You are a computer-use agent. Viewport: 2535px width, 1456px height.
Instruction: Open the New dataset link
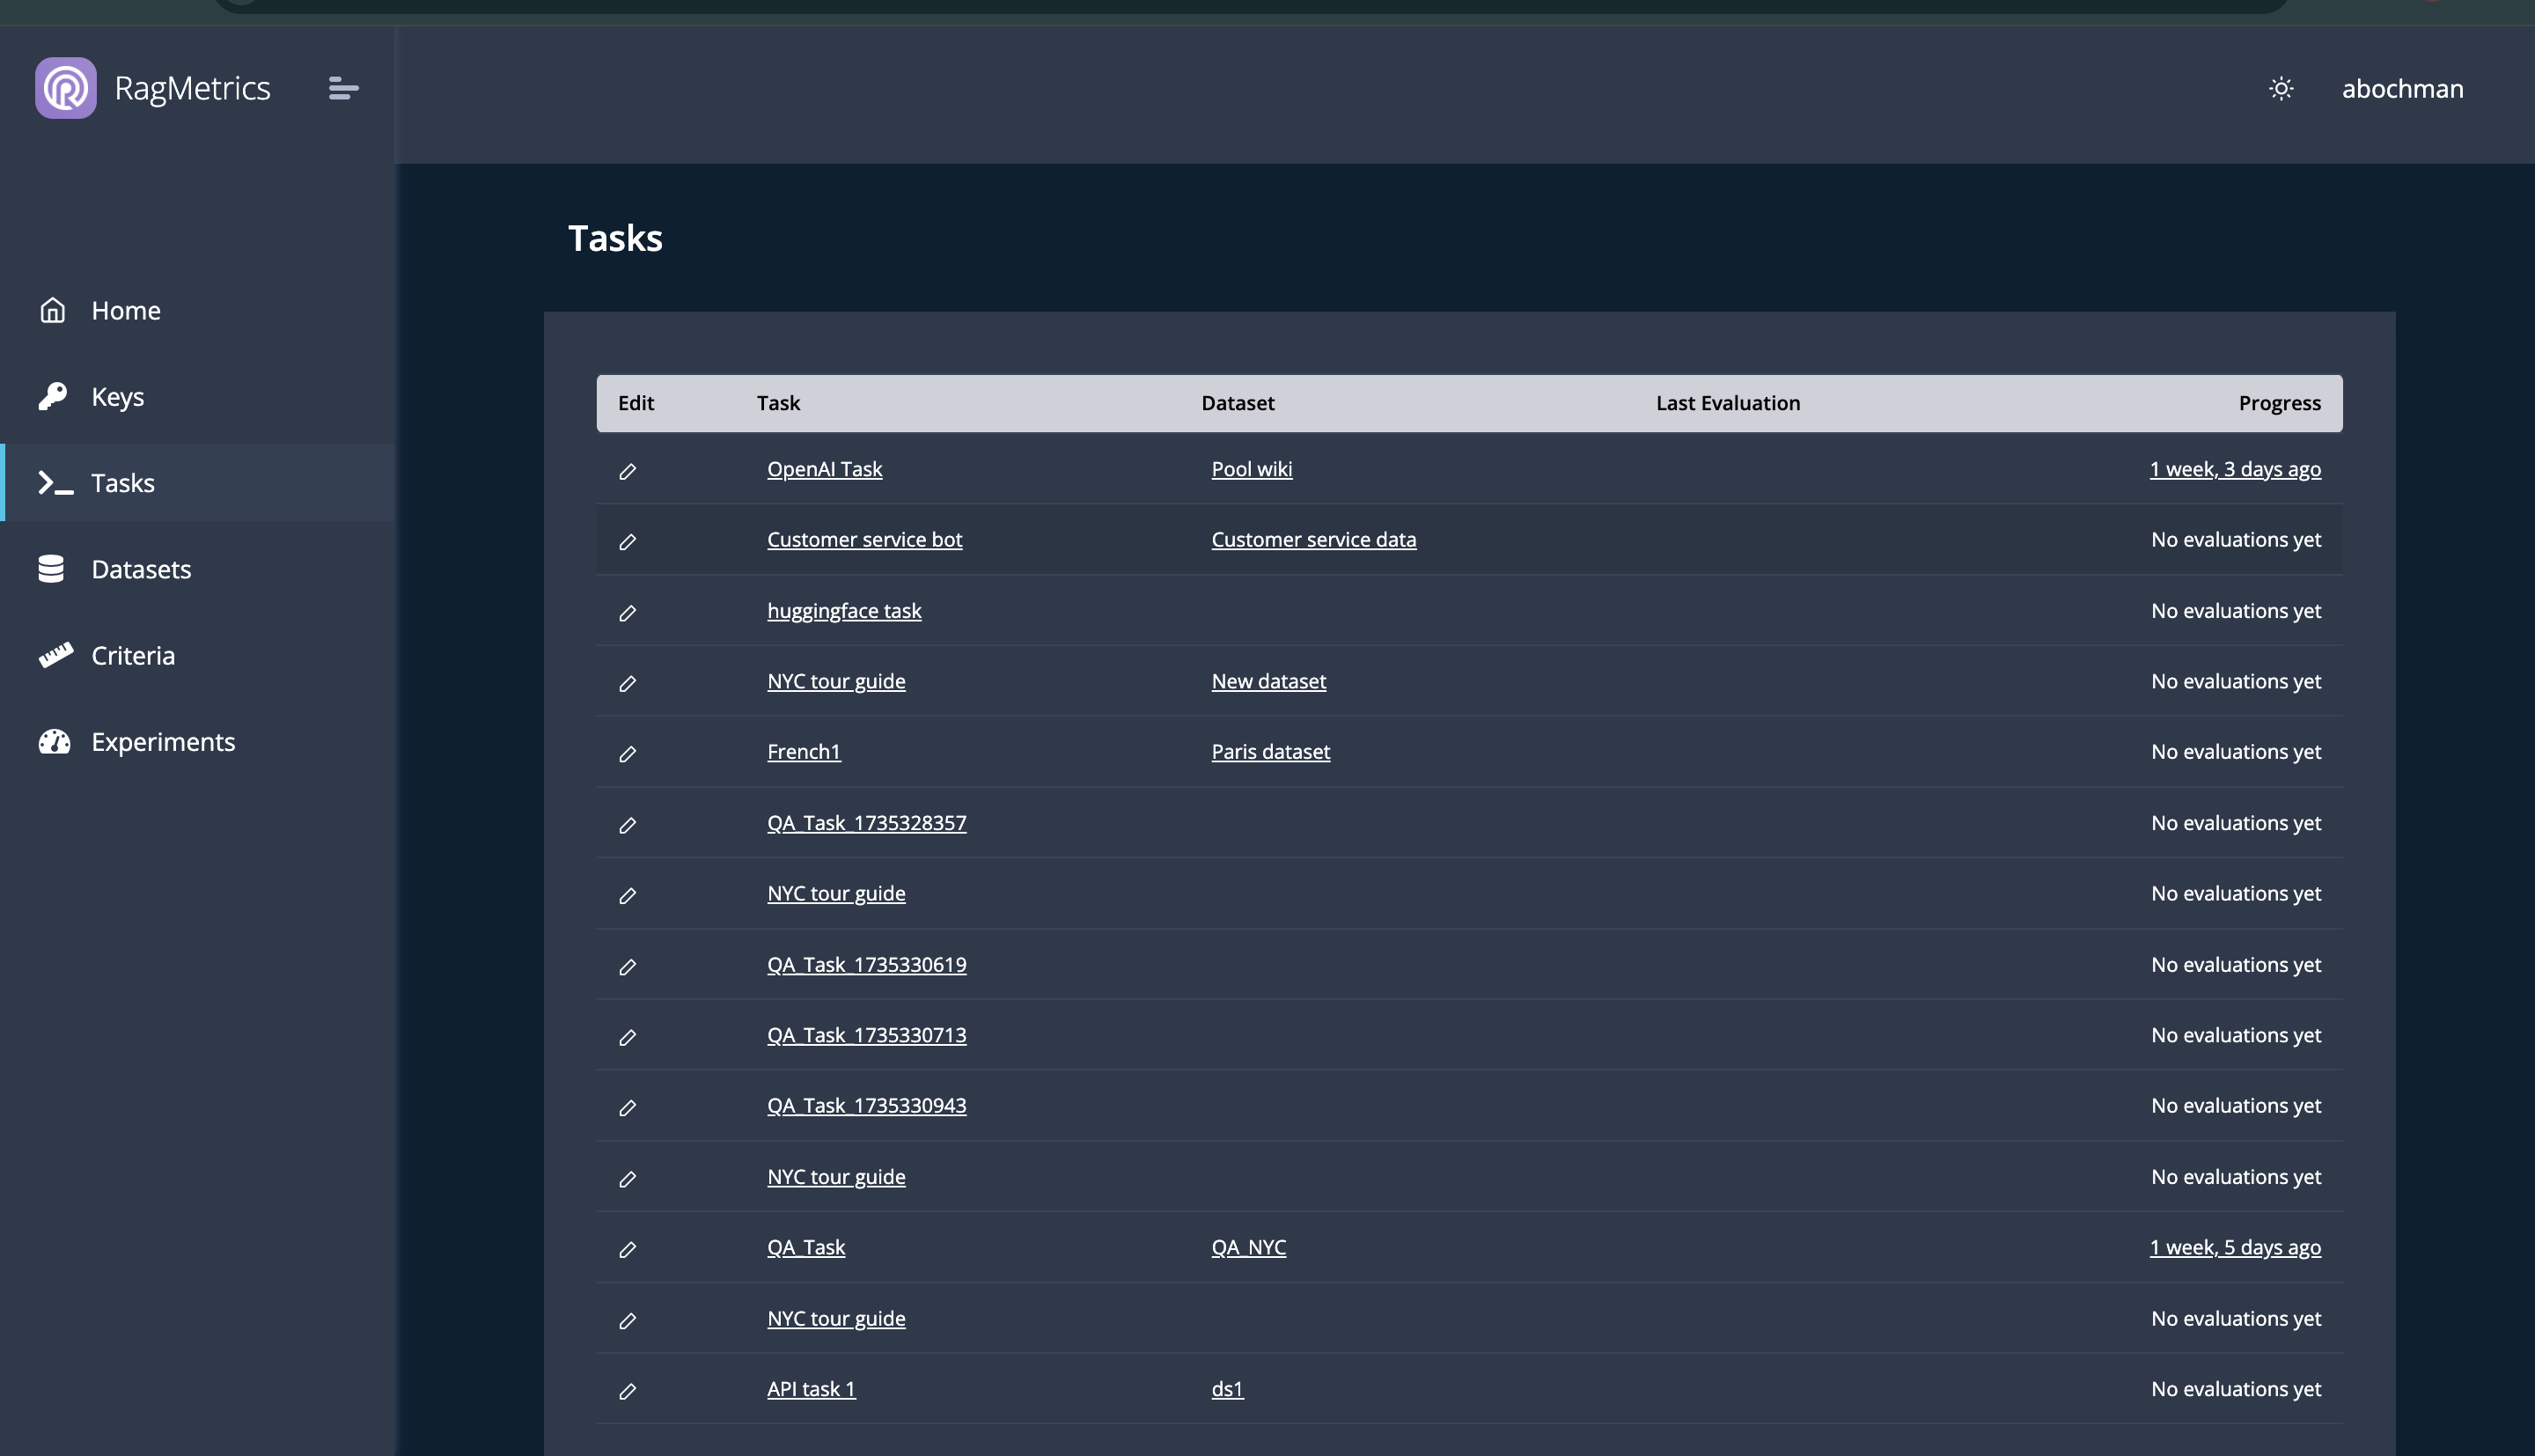point(1268,681)
